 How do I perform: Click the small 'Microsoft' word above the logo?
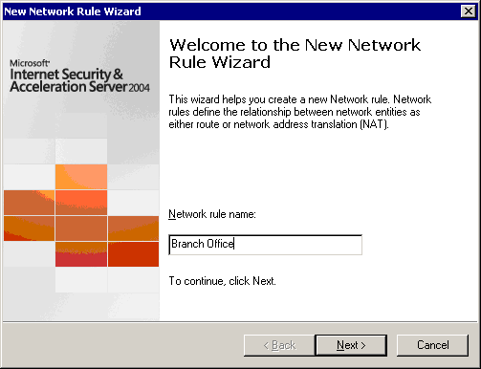point(30,63)
